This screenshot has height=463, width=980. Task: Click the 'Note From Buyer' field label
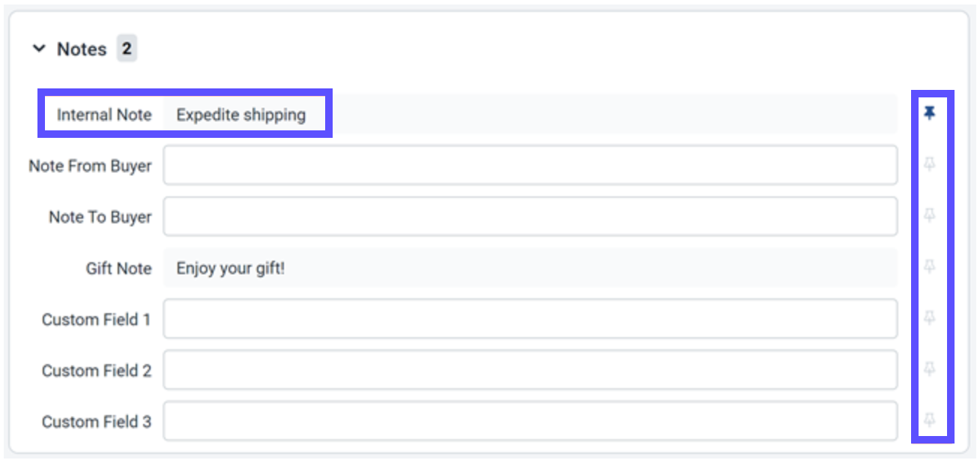point(90,166)
